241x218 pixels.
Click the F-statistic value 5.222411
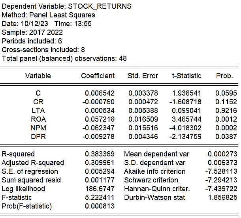(x=100, y=197)
